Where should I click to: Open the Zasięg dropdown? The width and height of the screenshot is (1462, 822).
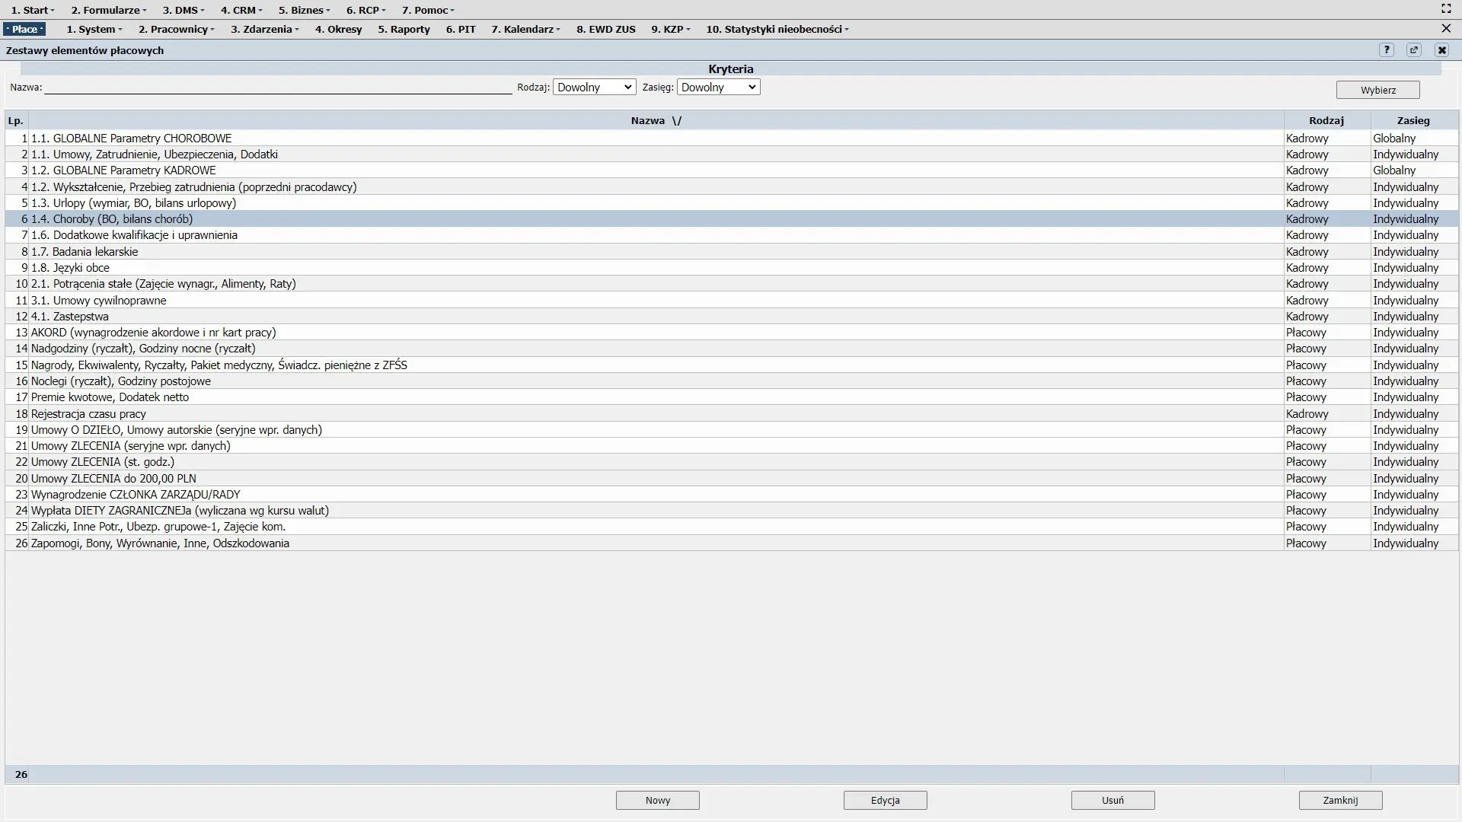tap(718, 88)
